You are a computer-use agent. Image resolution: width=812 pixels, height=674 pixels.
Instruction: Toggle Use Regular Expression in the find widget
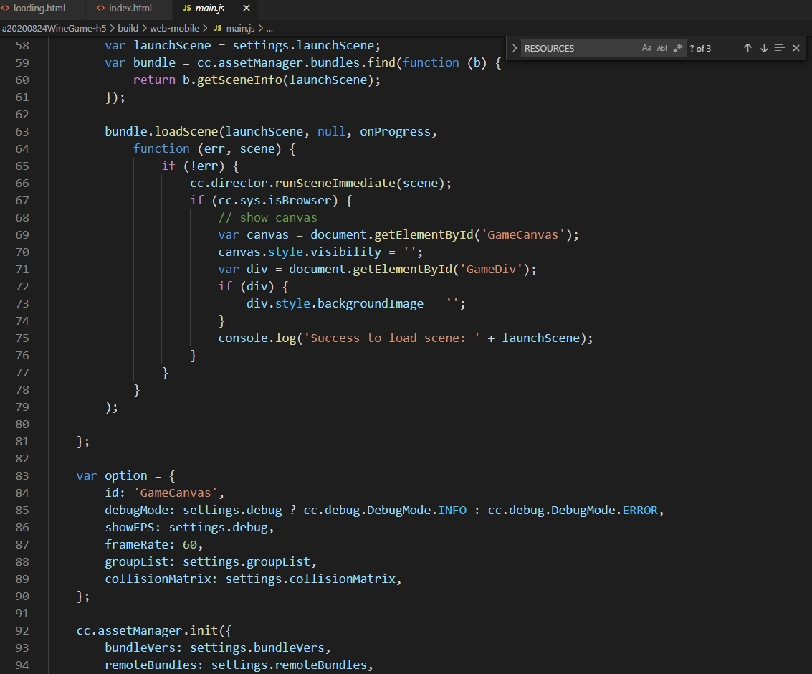click(x=677, y=48)
